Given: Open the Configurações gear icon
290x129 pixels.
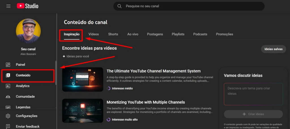Looking at the screenshot, I should (x=8, y=116).
